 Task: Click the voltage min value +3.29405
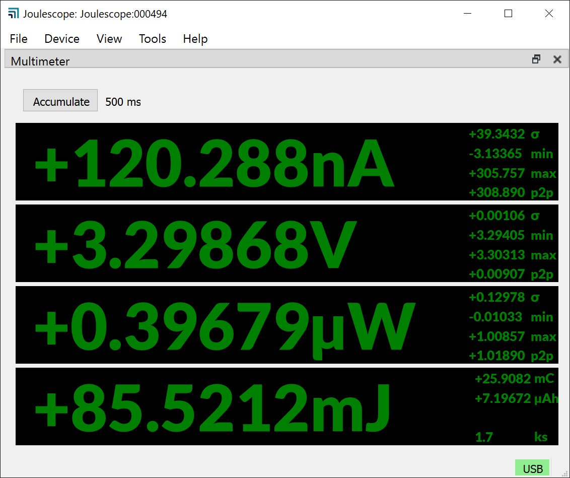click(x=496, y=235)
